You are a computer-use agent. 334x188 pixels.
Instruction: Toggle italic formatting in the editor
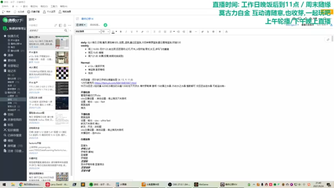tap(126, 32)
